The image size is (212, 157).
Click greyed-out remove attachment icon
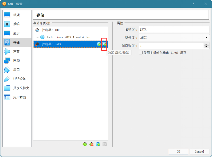[105, 144]
